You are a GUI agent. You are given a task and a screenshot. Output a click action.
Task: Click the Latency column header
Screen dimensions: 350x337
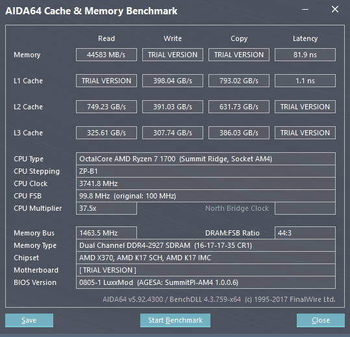(305, 38)
